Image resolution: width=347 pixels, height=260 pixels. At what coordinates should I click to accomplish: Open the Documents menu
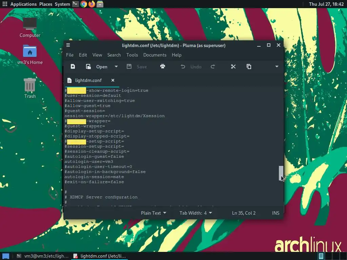click(x=155, y=55)
